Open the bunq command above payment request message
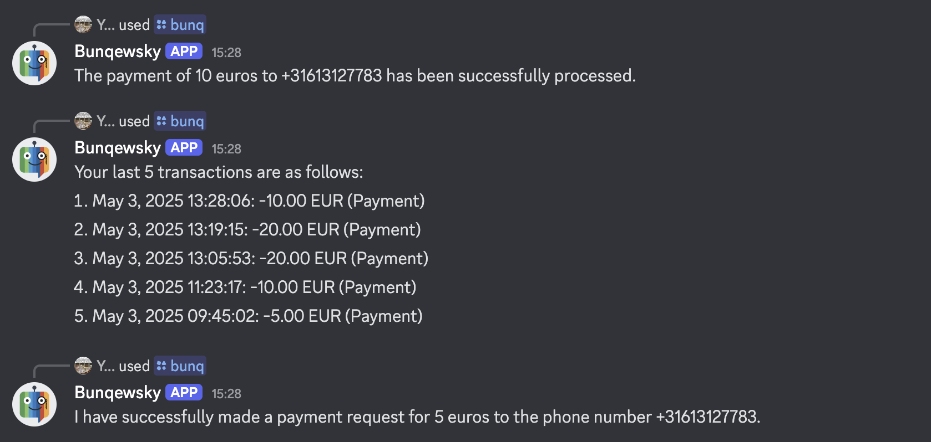The image size is (931, 442). 180,366
